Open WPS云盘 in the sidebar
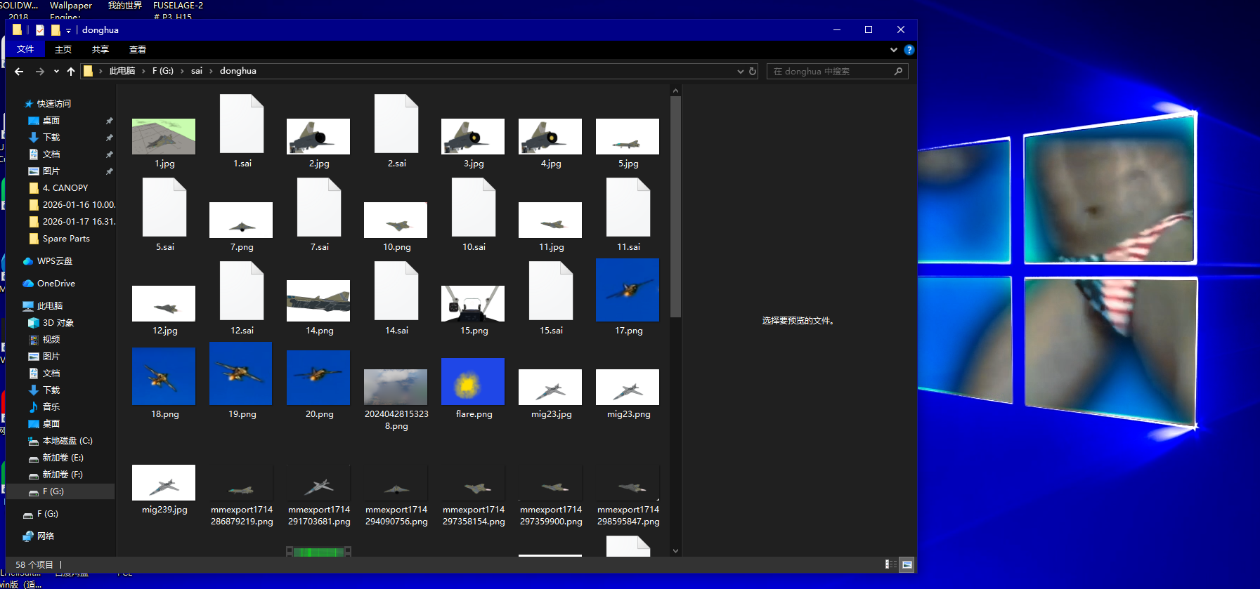The image size is (1260, 589). 54,261
